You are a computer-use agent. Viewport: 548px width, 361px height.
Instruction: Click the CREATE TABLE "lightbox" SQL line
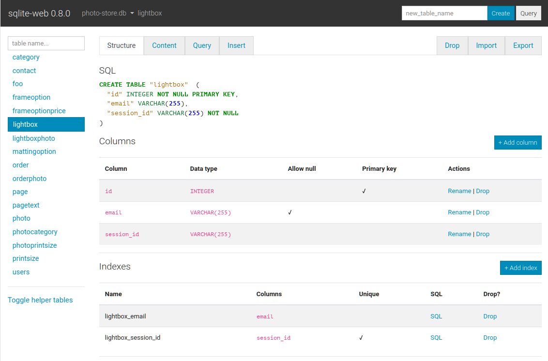149,85
